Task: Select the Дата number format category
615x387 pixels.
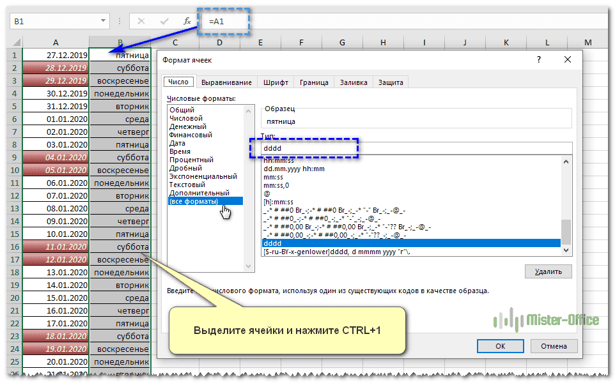Action: tap(177, 144)
